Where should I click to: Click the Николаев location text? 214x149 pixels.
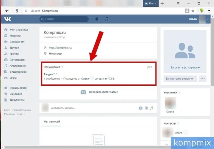coord(55,54)
